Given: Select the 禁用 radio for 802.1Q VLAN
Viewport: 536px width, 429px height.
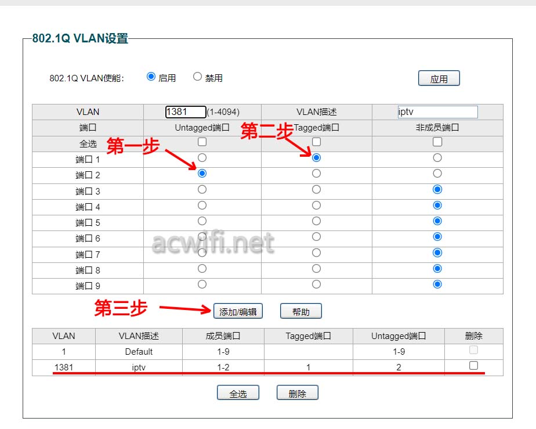Looking at the screenshot, I should (197, 77).
